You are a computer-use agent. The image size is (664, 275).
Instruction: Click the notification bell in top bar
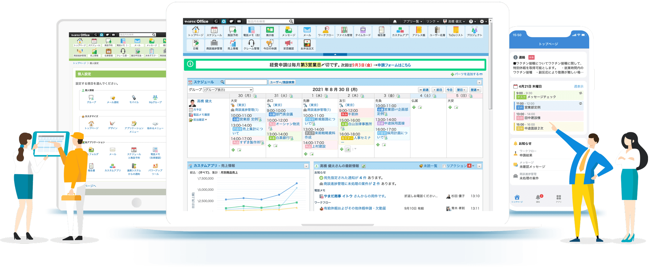[395, 22]
